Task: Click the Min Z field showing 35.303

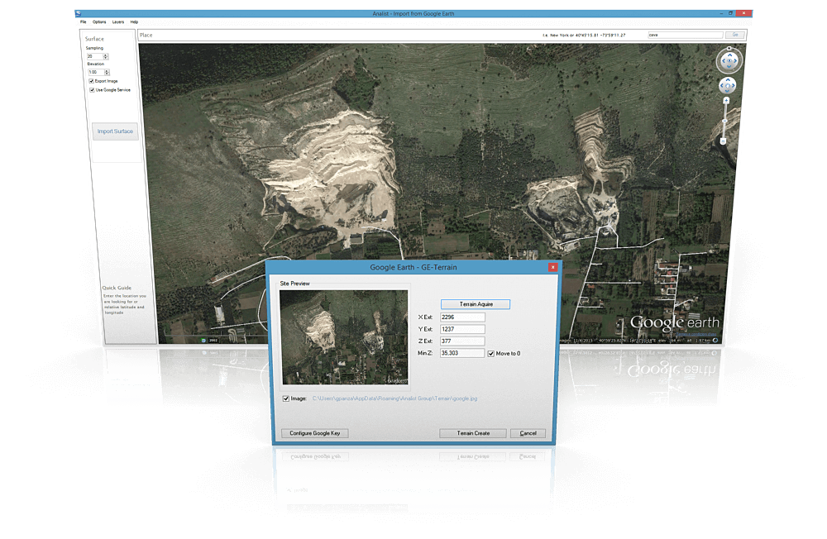Action: tap(462, 353)
